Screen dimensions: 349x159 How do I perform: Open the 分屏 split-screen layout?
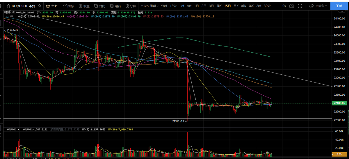(130, 6)
